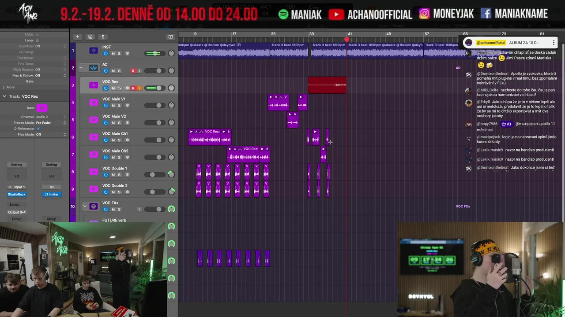Click the track icon in inspector
Viewport: 565px width, 317px height.
pyautogui.click(x=41, y=108)
